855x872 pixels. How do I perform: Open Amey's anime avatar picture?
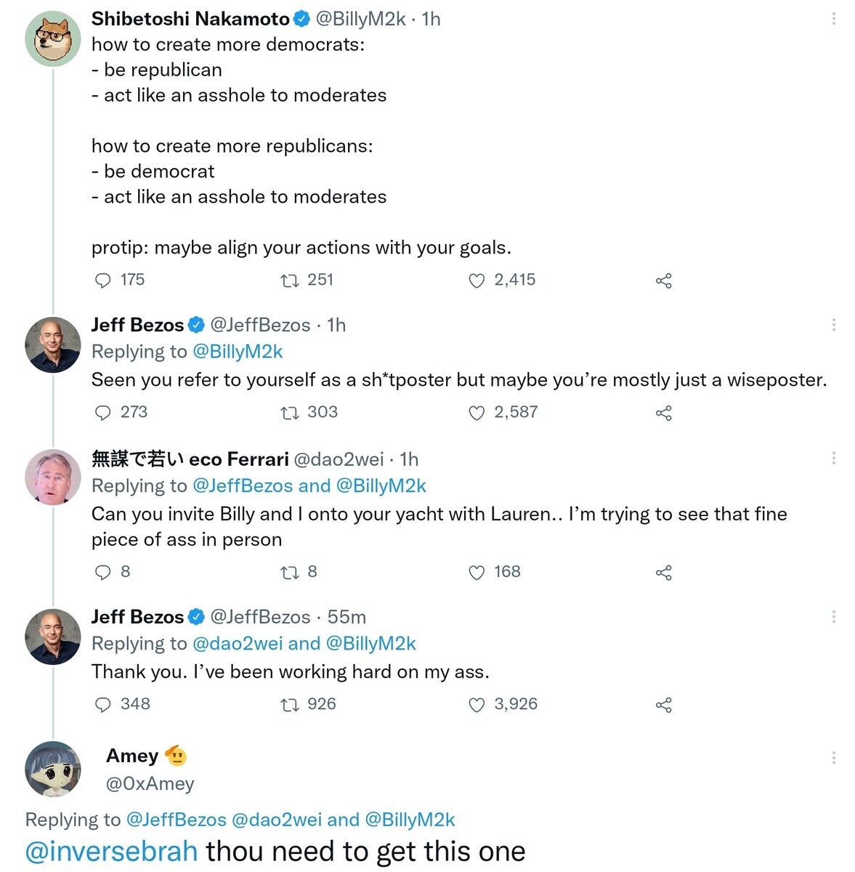tap(53, 769)
